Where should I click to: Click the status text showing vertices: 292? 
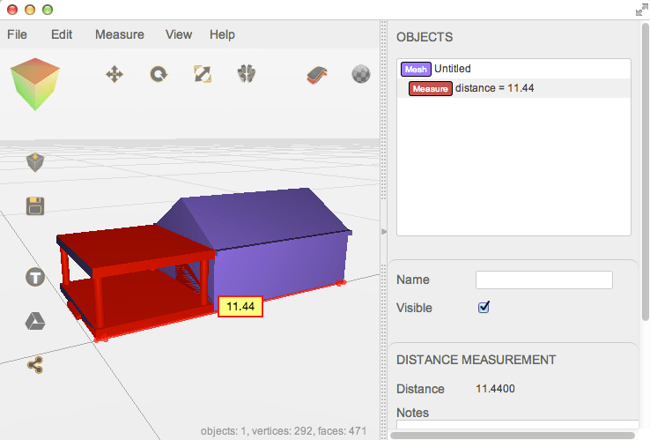click(282, 431)
